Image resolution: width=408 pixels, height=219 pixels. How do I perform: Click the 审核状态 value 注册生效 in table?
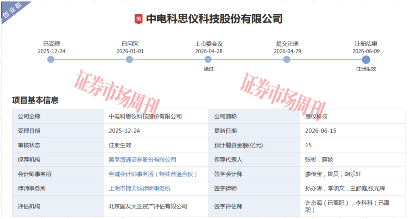click(x=120, y=145)
